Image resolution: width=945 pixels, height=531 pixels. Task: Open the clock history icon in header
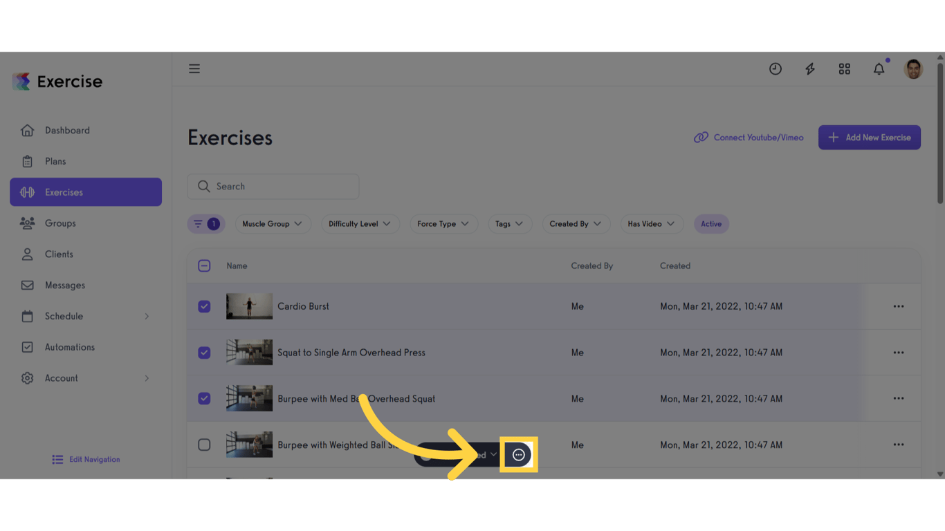tap(776, 68)
